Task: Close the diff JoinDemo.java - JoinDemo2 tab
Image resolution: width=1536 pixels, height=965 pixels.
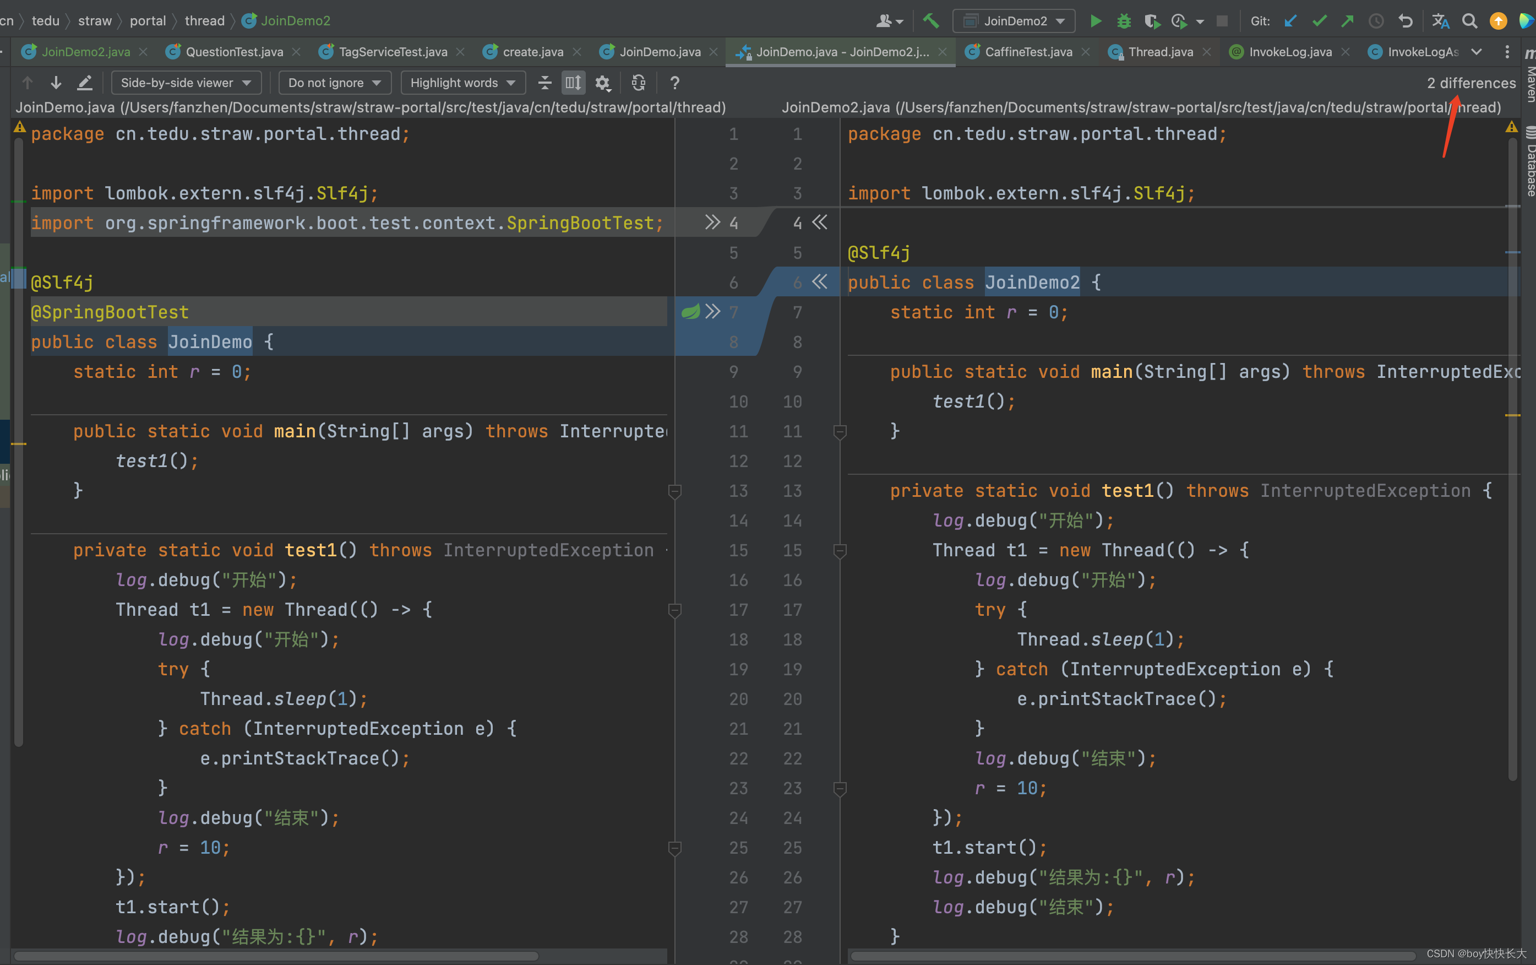Action: [942, 52]
